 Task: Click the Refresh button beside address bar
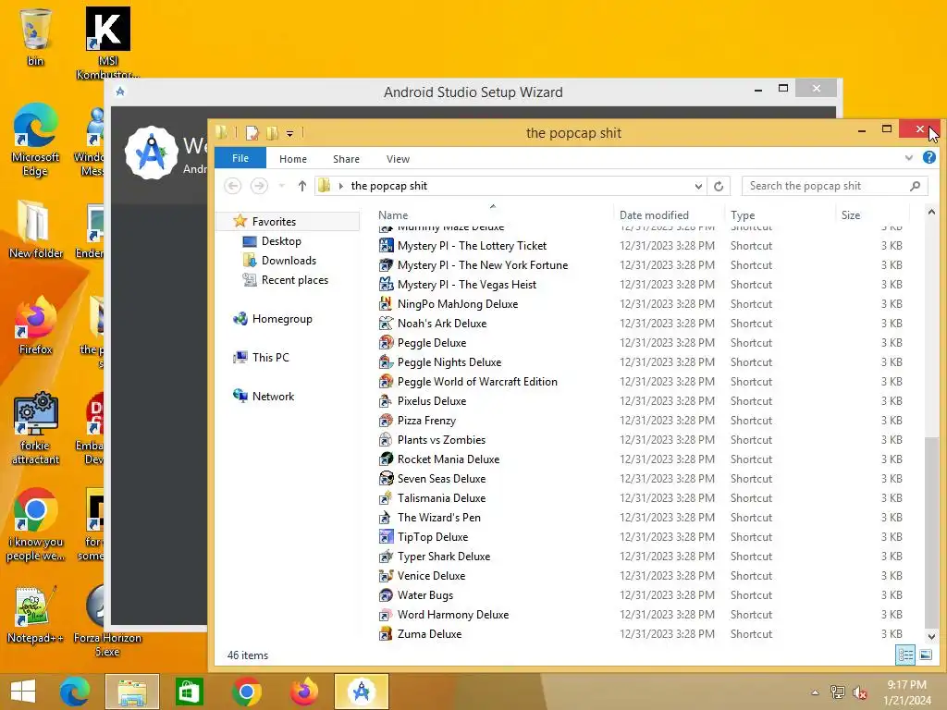tap(719, 186)
